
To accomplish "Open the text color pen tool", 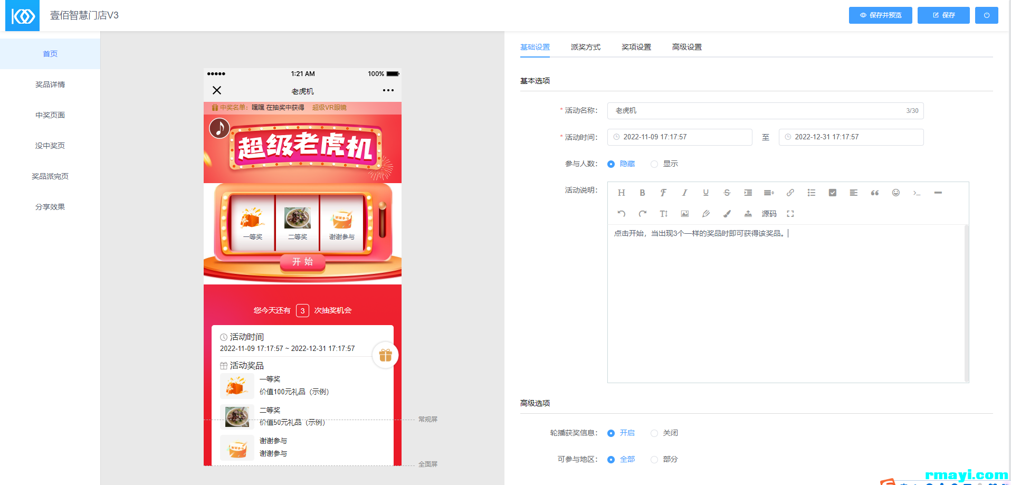I will (705, 214).
